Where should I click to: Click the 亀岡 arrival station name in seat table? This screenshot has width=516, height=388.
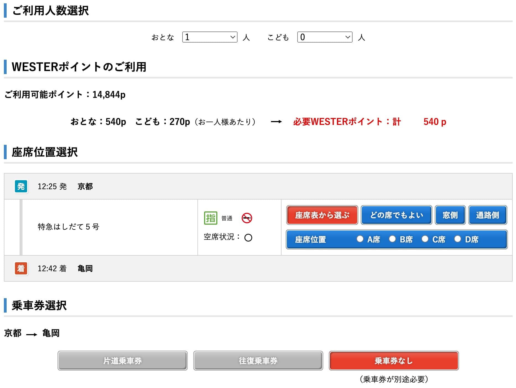(85, 269)
